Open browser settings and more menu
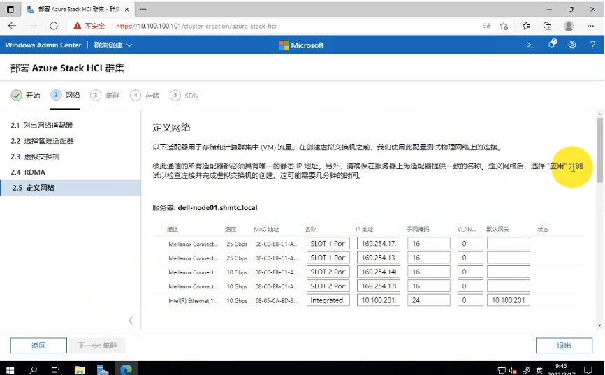 tap(590, 26)
